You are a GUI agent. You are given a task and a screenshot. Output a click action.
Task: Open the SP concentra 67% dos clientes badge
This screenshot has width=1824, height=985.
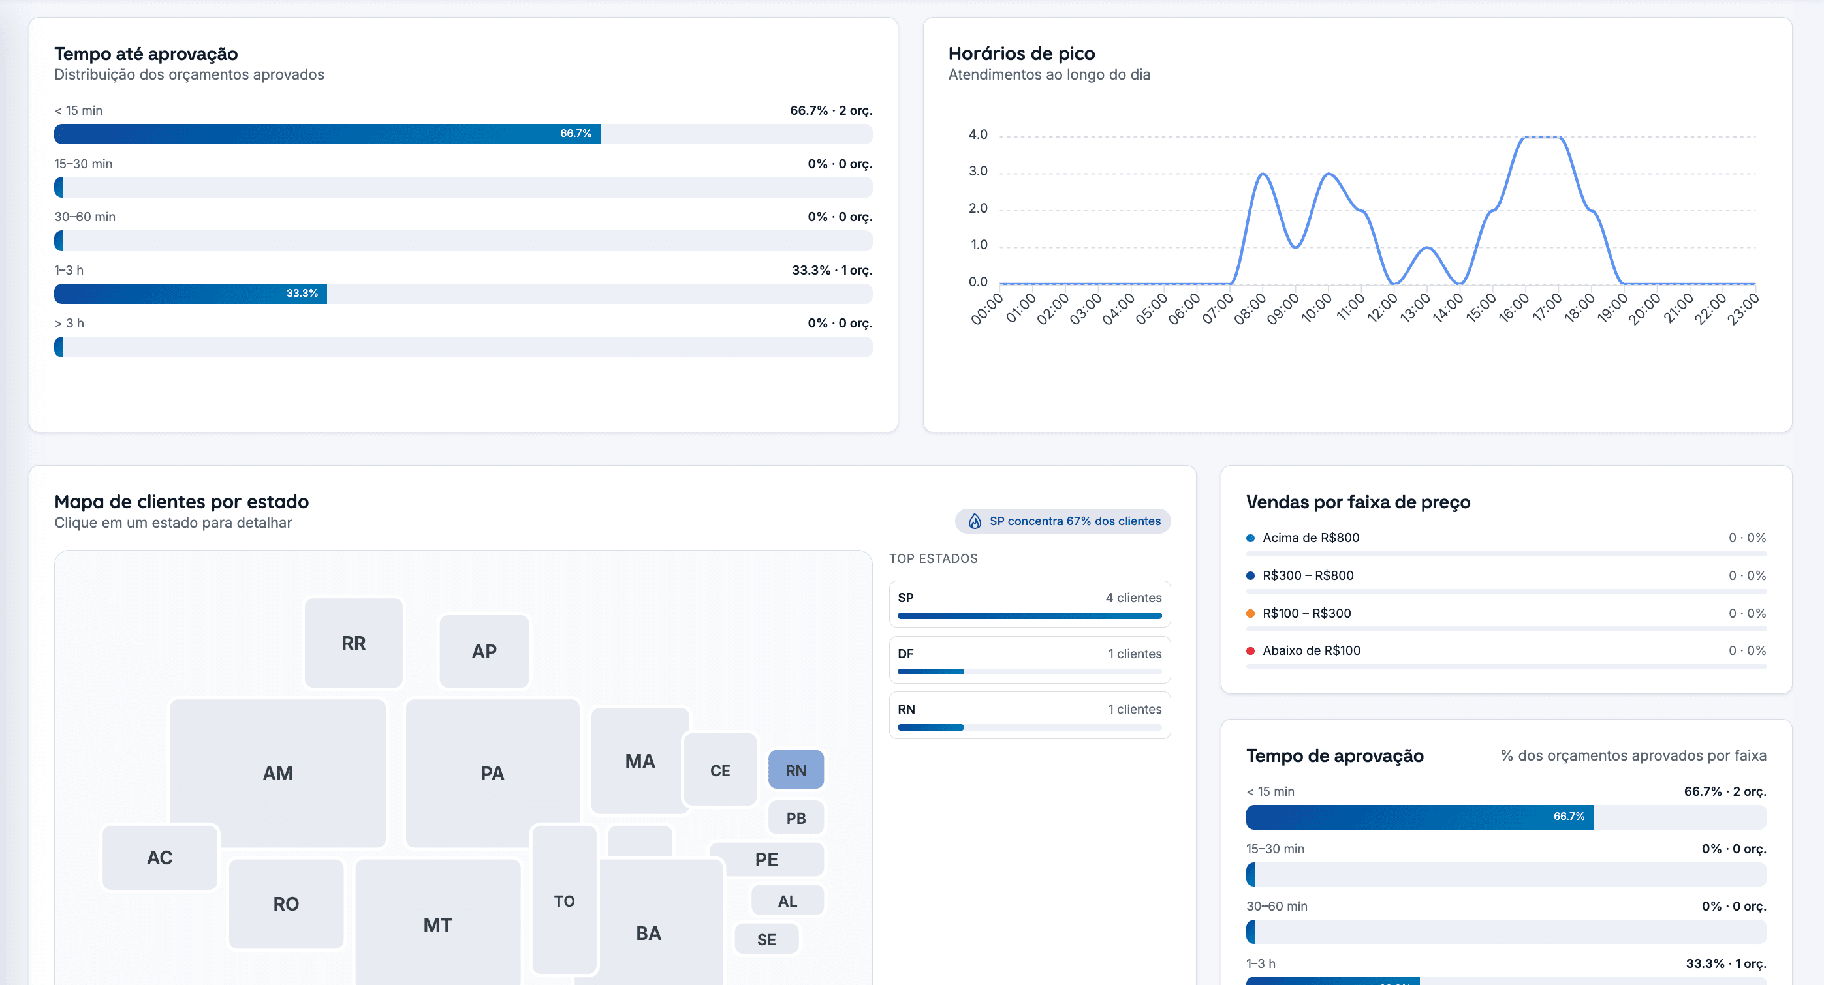pyautogui.click(x=1062, y=521)
